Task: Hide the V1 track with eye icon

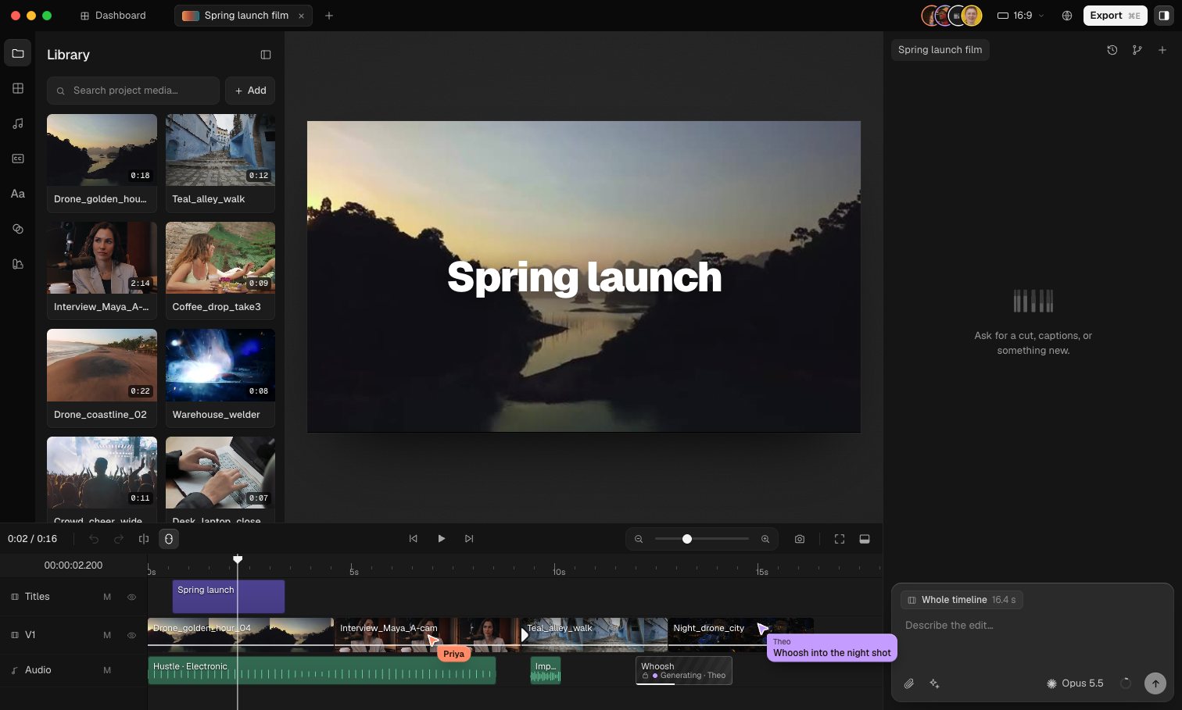Action: (131, 635)
